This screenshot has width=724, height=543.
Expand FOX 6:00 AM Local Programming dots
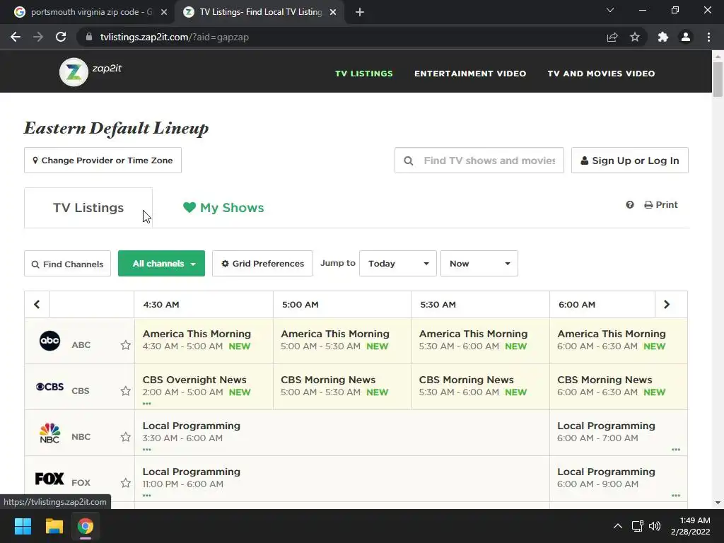coord(676,496)
